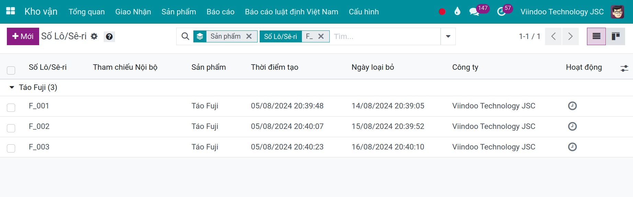The height and width of the screenshot is (197, 633).
Task: Sort by Ngày loại bỏ column header
Action: click(x=373, y=67)
